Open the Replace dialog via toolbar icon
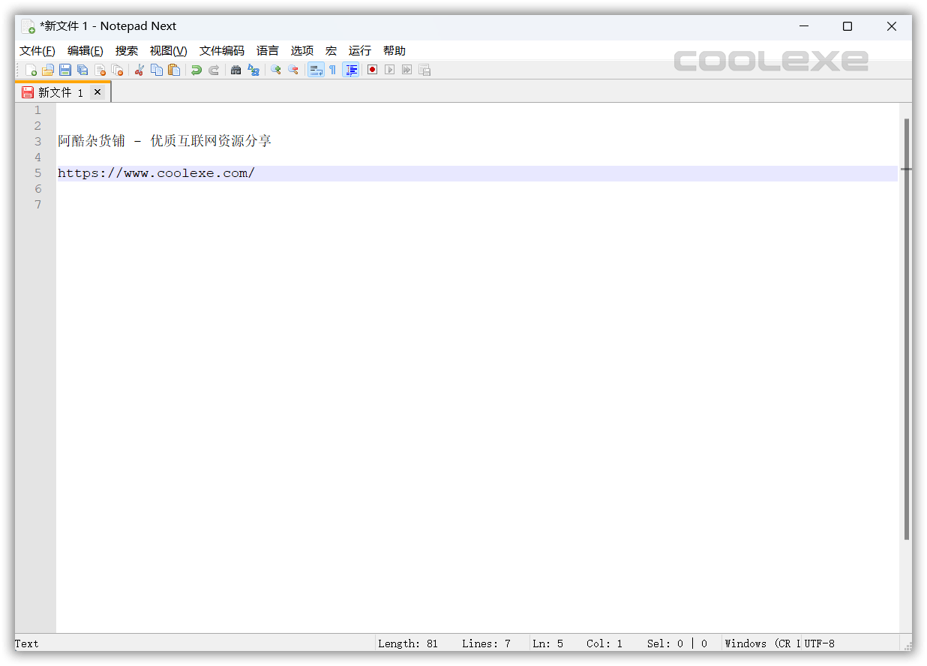 (253, 70)
